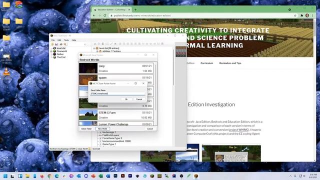Click the browser Back arrow
Screen dimensions: 320x180
(94, 15)
